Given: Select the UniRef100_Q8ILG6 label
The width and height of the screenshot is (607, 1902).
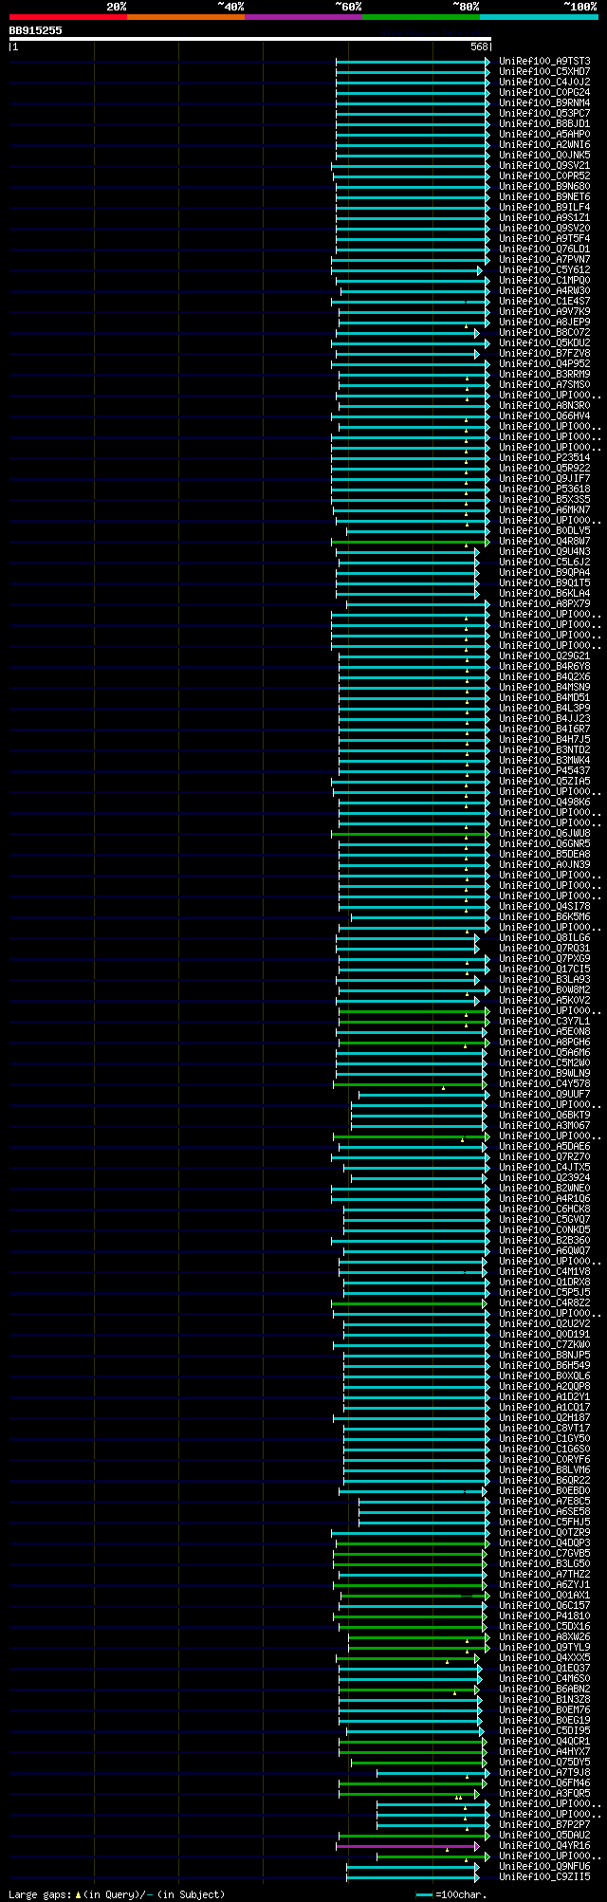Looking at the screenshot, I should pos(544,937).
